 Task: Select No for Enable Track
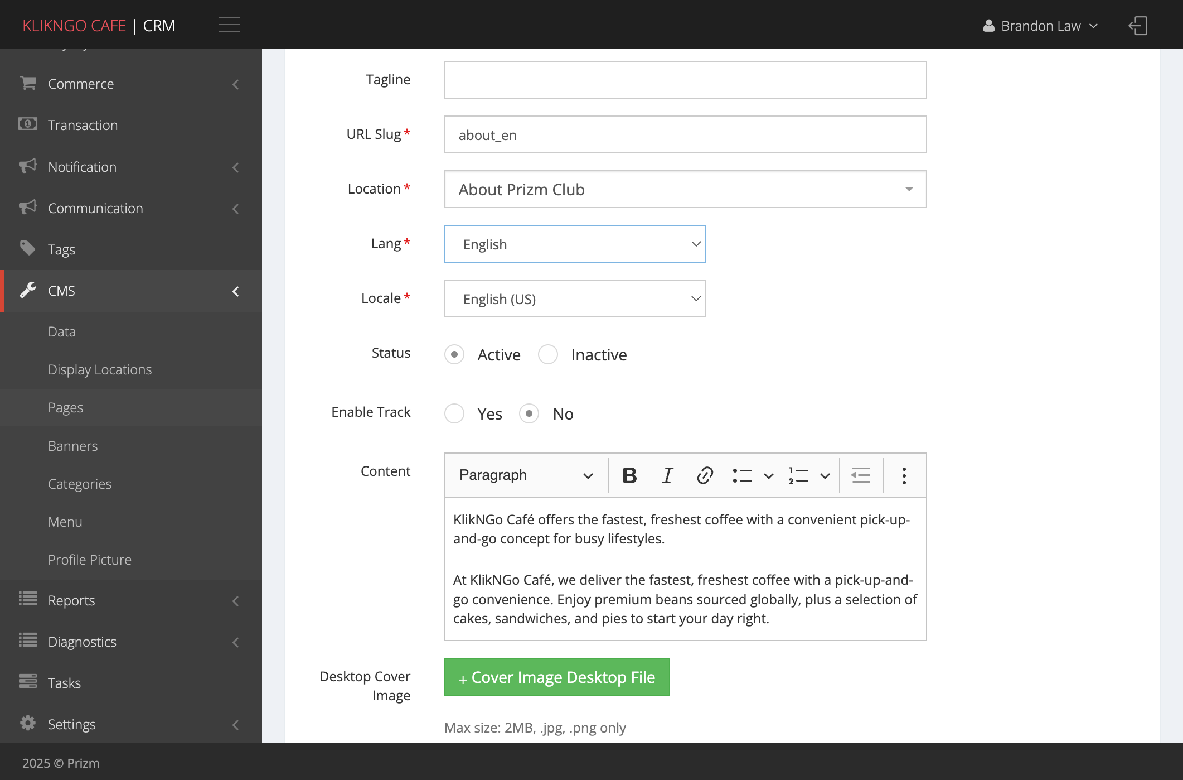pyautogui.click(x=529, y=413)
